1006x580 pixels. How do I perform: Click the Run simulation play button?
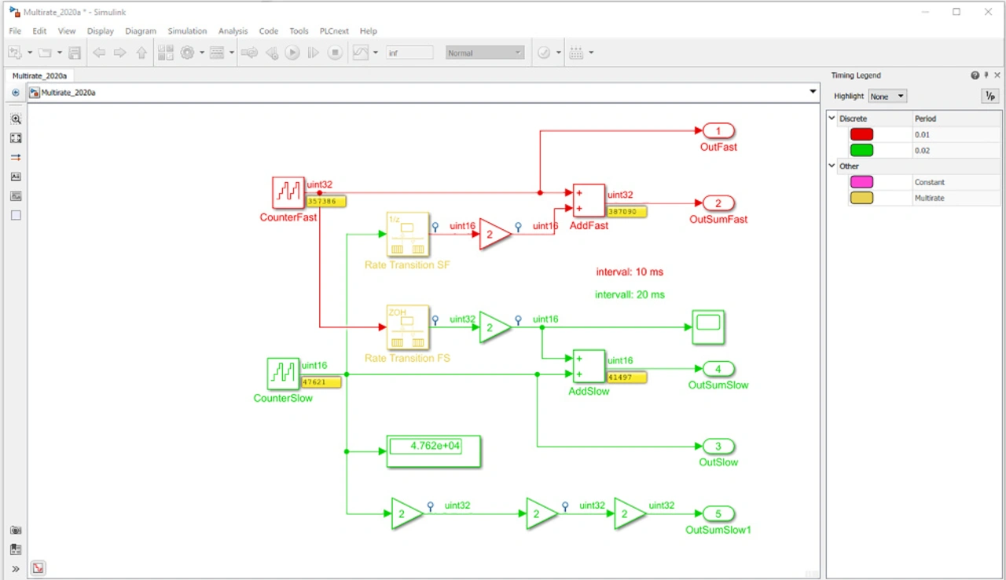pyautogui.click(x=292, y=53)
